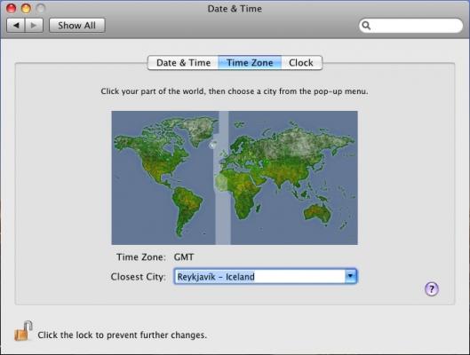The image size is (470, 355).
Task: Select the Time Zone tab
Action: click(x=250, y=63)
